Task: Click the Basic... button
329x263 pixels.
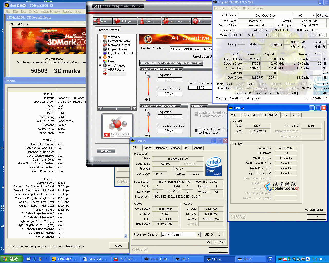Action: click(x=106, y=151)
